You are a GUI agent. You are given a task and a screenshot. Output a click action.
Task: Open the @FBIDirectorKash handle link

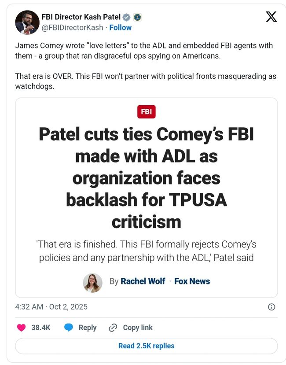[72, 27]
